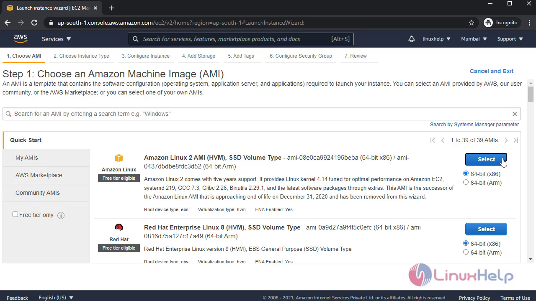The width and height of the screenshot is (536, 301).
Task: Go to last page of AMIs
Action: tap(516, 140)
